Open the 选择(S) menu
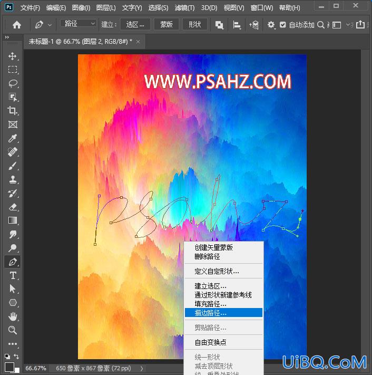This screenshot has height=375, width=372. click(x=158, y=8)
